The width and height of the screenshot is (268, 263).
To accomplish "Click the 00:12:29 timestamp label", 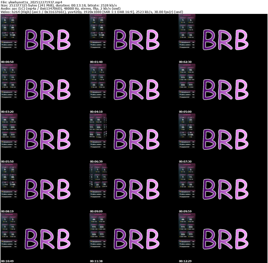I will tap(185, 261).
